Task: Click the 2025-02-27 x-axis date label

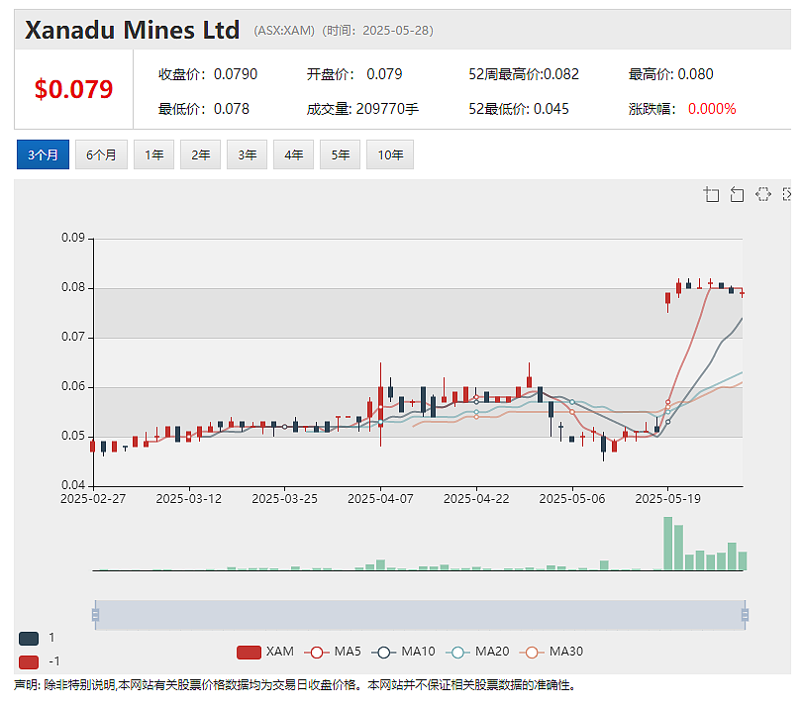Action: pos(93,499)
